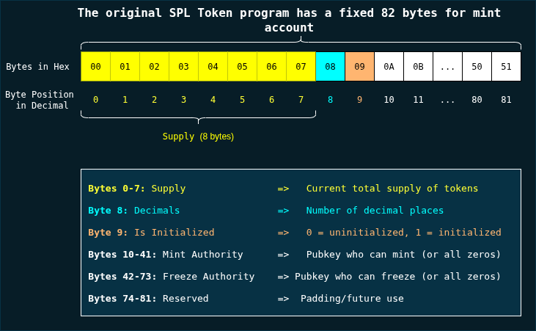Select the last hex cell labeled 51

click(506, 67)
